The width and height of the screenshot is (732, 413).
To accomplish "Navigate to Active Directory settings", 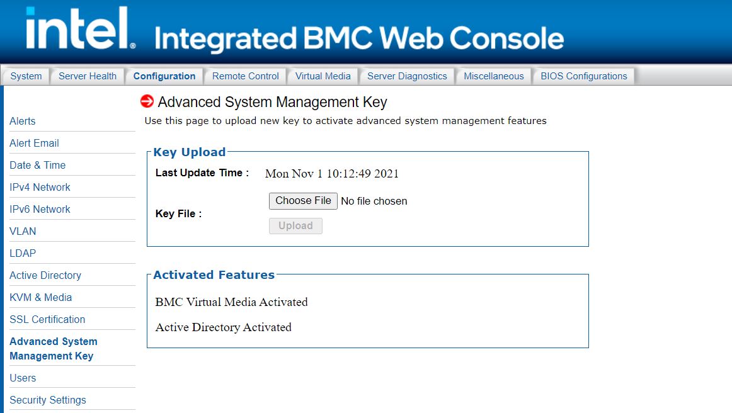I will [45, 275].
